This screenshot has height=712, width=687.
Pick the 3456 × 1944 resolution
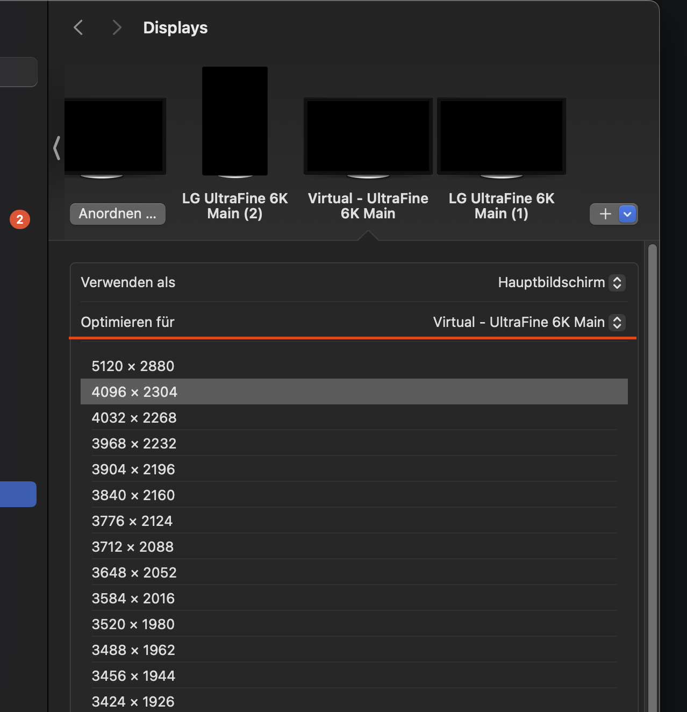coord(133,676)
